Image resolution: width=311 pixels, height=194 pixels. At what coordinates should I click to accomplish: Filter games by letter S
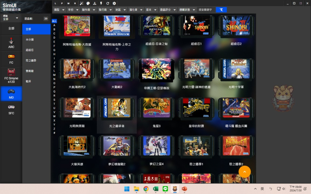click(x=54, y=100)
